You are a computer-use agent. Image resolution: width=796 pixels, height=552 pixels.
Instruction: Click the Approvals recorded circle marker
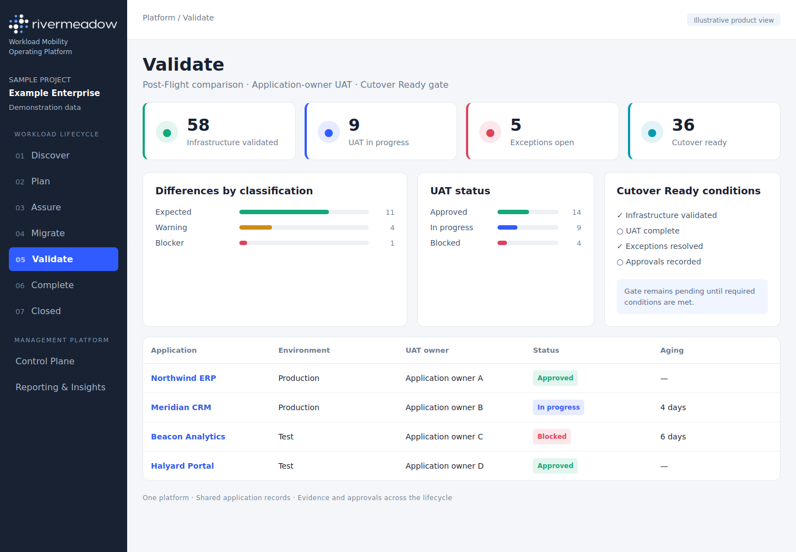(x=620, y=262)
